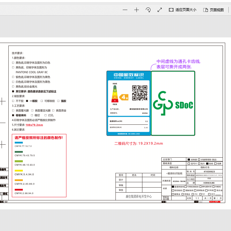
Task: Click the red CMYK:2.98.94.0 color bar
Action: [19, 190]
